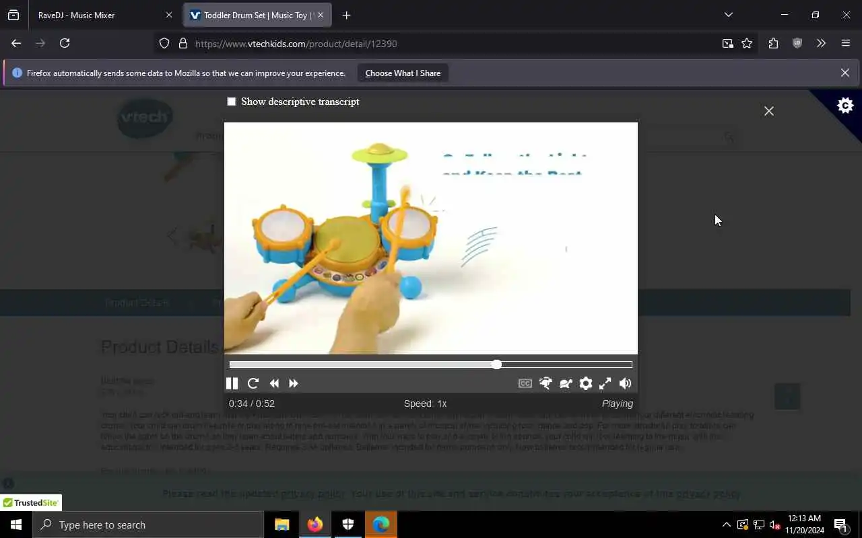
Task: Close the video overlay with the X
Action: point(769,111)
